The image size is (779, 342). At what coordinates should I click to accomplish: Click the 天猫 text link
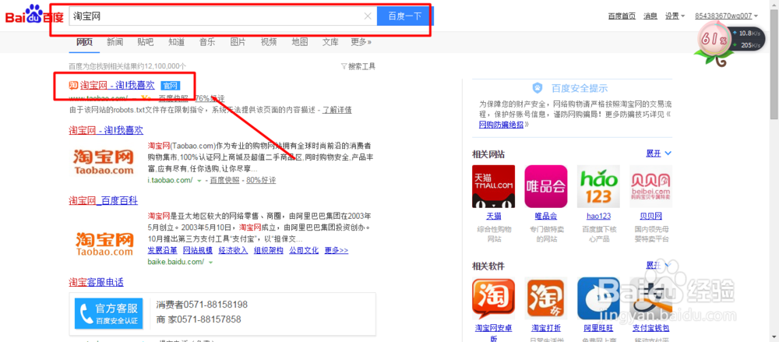tap(493, 216)
